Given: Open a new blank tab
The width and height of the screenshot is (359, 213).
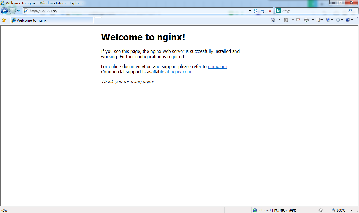Looking at the screenshot, I should pos(98,20).
